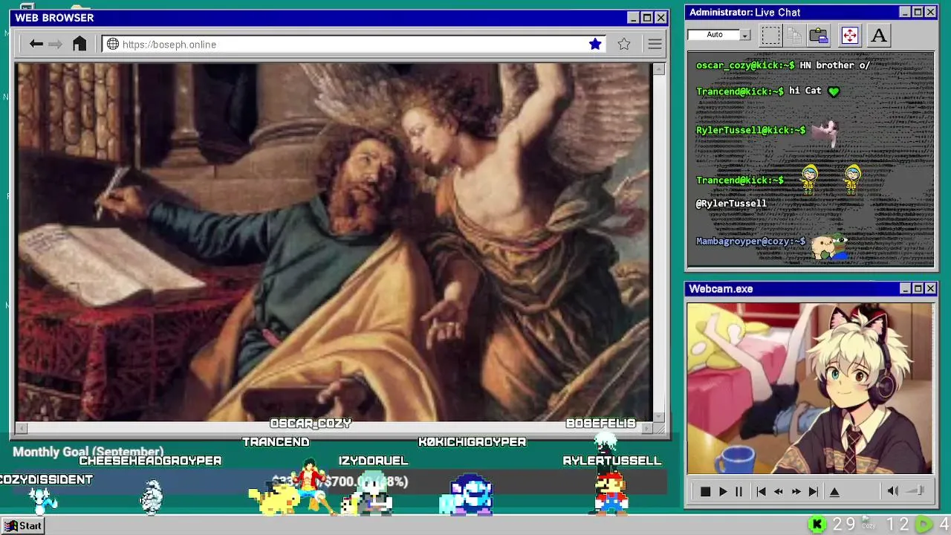Click the painting image in web browser
This screenshot has width=951, height=535.
tap(334, 242)
